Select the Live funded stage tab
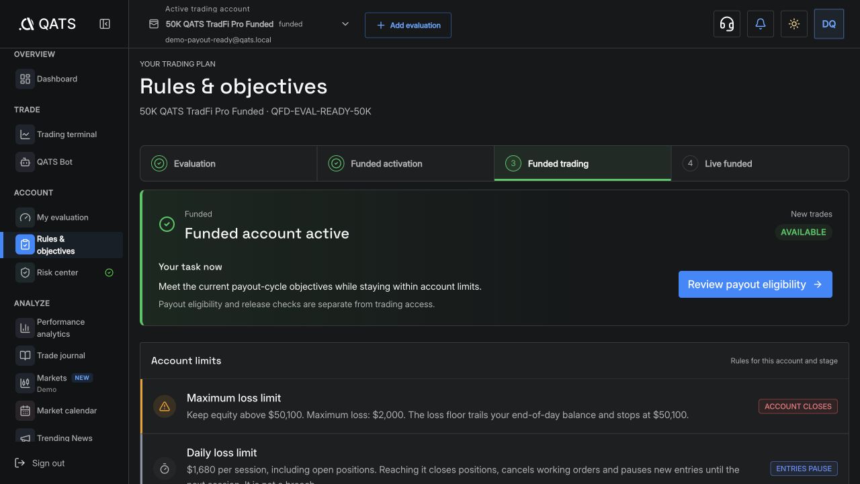 click(760, 163)
